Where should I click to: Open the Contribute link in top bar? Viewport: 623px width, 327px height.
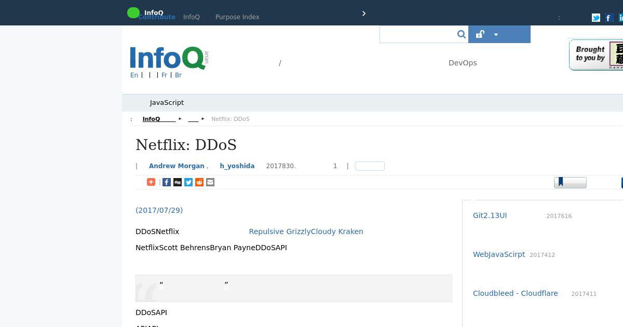tap(157, 17)
